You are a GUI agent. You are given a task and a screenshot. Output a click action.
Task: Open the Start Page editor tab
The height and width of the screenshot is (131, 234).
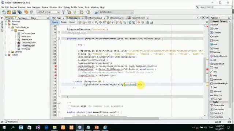(x=57, y=18)
